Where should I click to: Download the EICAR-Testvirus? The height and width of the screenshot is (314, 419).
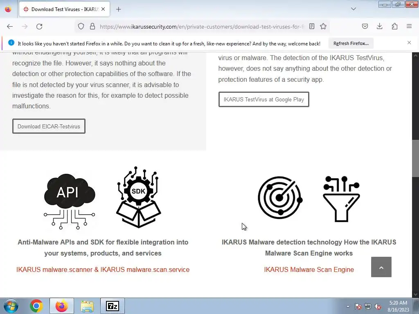pyautogui.click(x=49, y=126)
